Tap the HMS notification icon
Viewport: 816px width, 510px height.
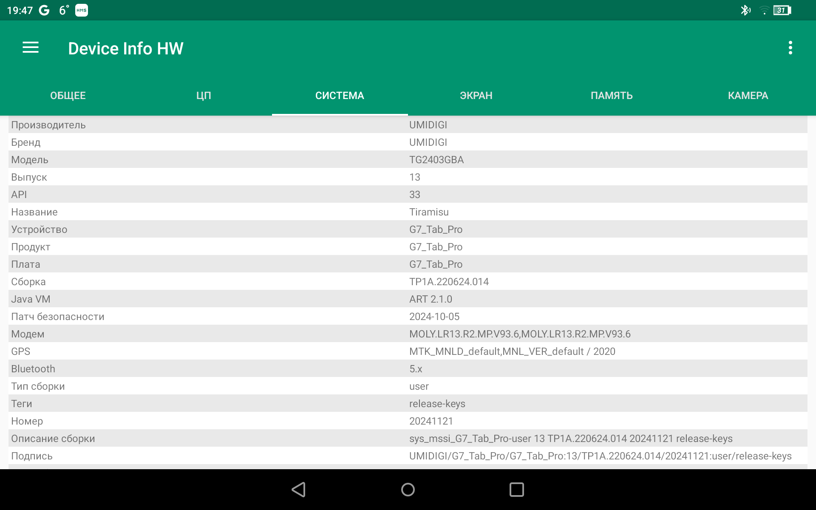coord(82,10)
